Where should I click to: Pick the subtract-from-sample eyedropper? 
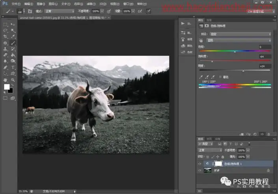coord(213,77)
